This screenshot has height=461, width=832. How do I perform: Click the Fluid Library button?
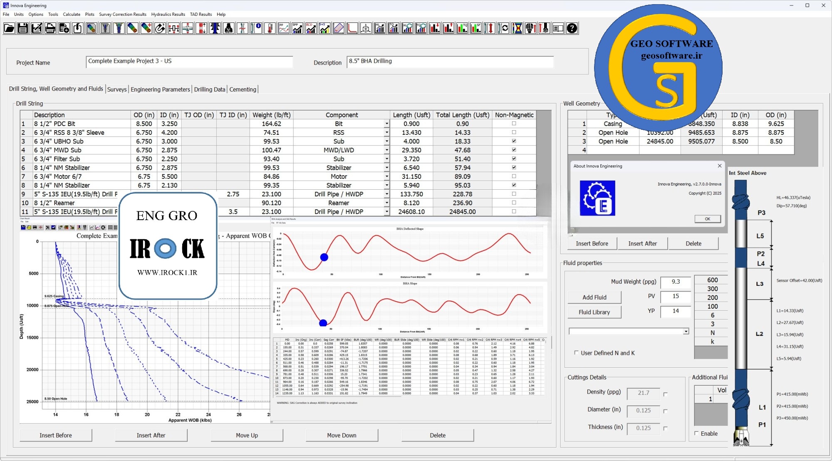(594, 312)
